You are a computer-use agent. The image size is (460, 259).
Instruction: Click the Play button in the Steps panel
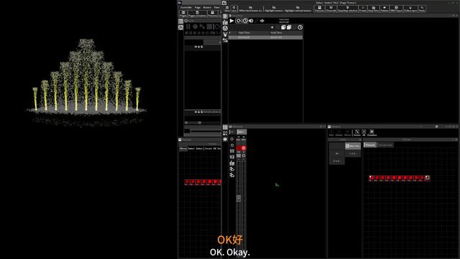231,21
